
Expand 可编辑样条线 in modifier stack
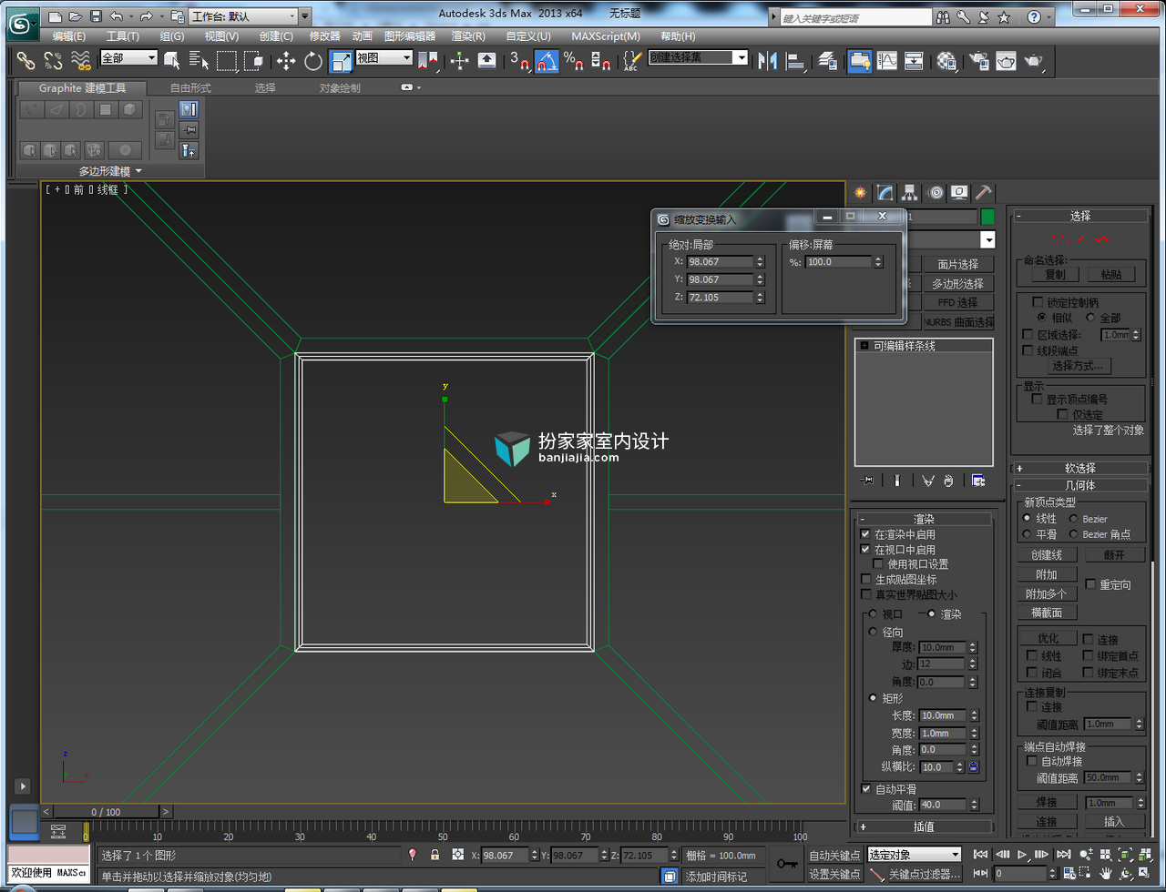pos(864,346)
